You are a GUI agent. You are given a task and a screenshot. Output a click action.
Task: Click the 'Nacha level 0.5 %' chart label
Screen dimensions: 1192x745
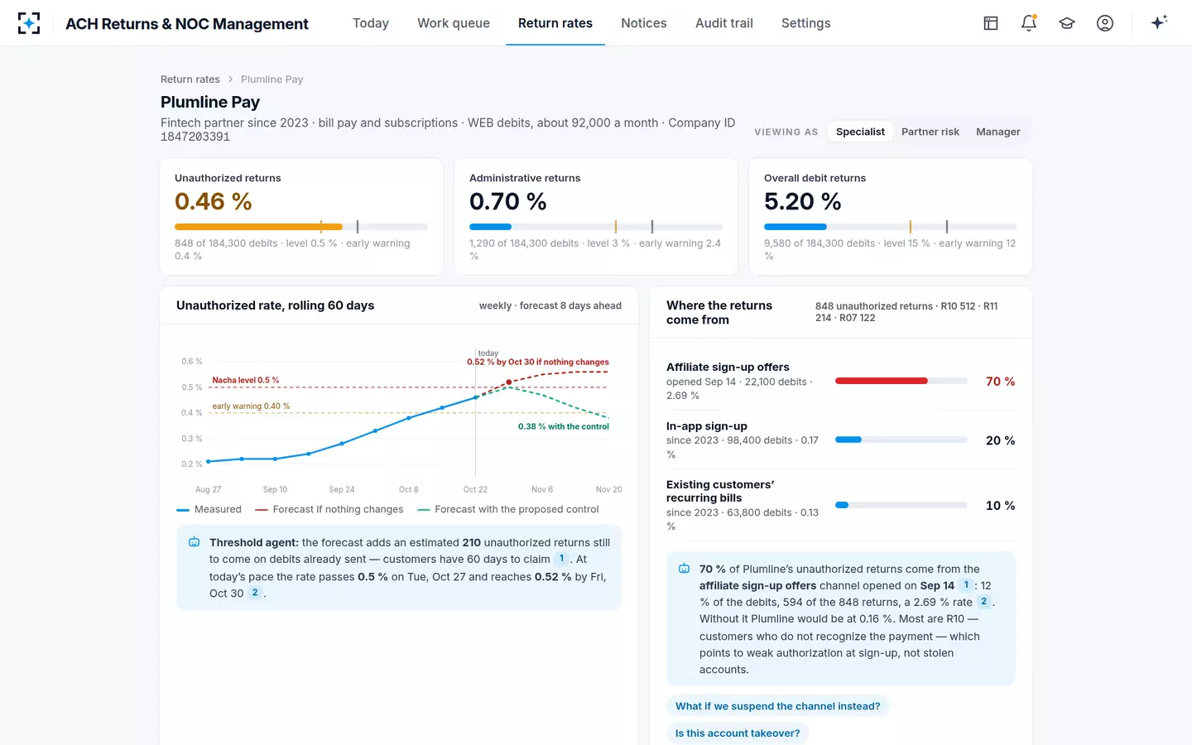point(246,380)
